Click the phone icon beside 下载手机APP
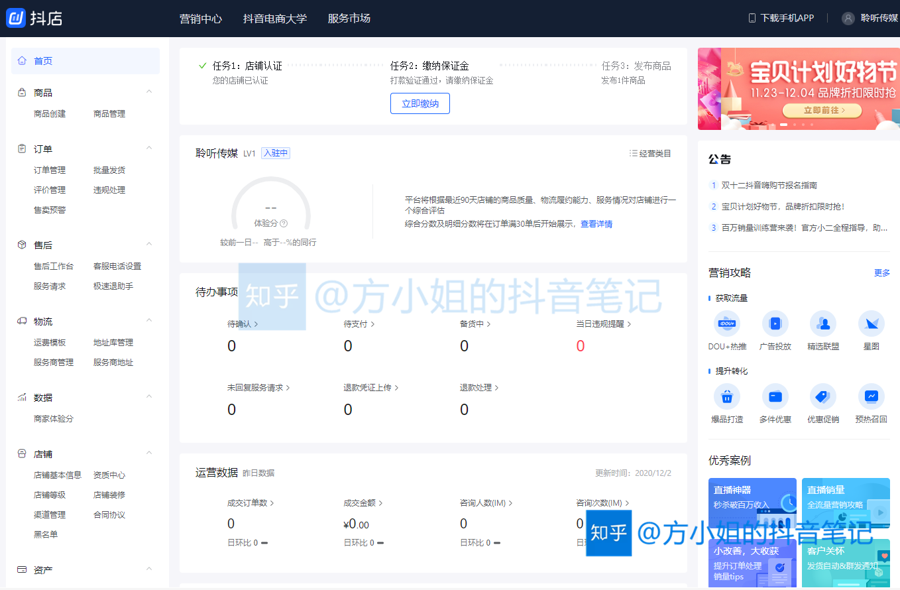The image size is (900, 590). click(x=752, y=18)
